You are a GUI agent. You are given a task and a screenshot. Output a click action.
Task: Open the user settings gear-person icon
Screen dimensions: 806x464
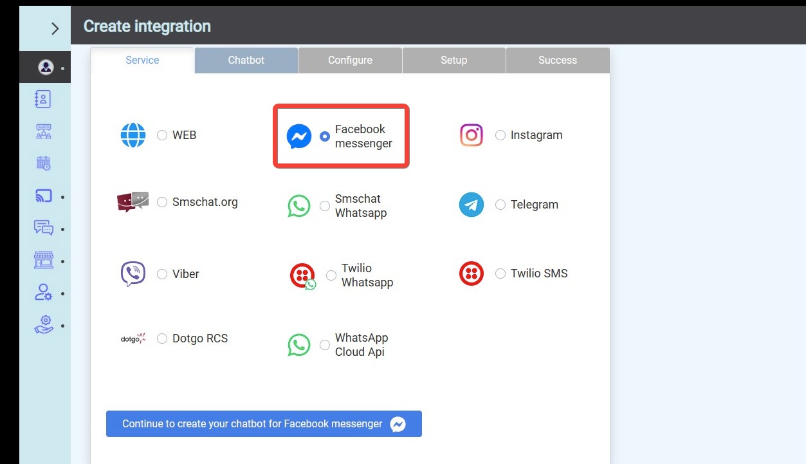[x=43, y=293]
